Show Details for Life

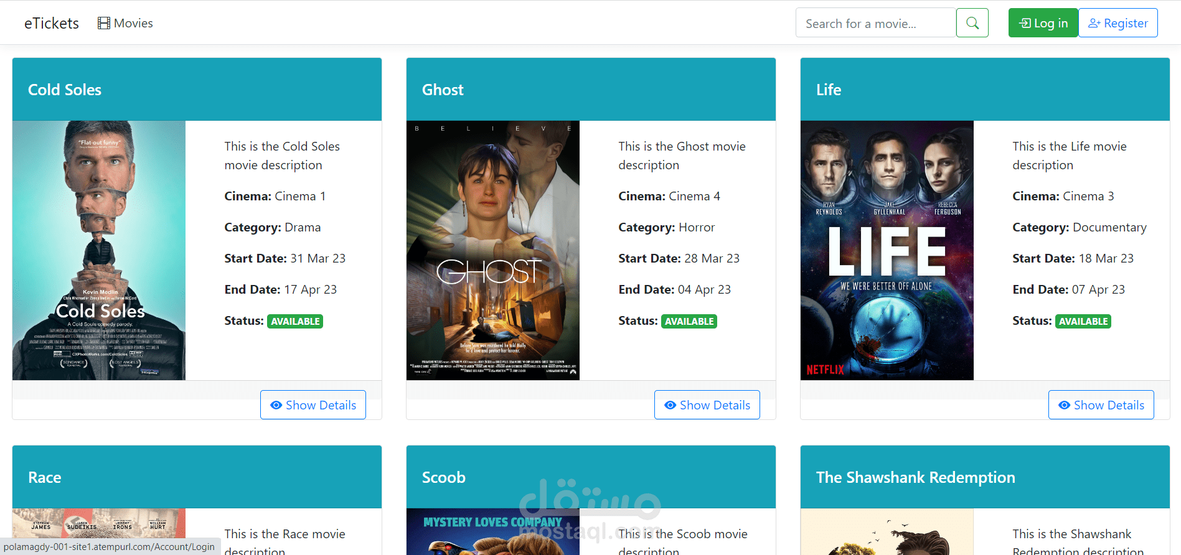click(x=1101, y=405)
